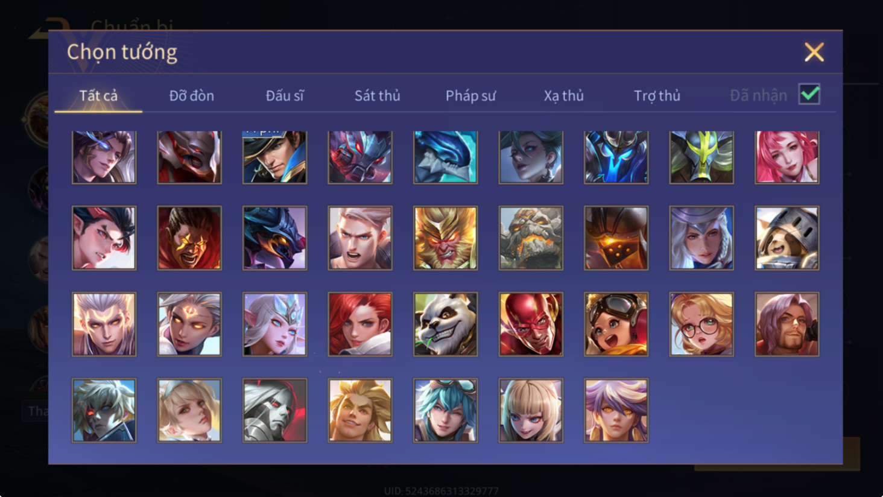The image size is (883, 497).
Task: Select the Tất cả tab
Action: tap(98, 95)
